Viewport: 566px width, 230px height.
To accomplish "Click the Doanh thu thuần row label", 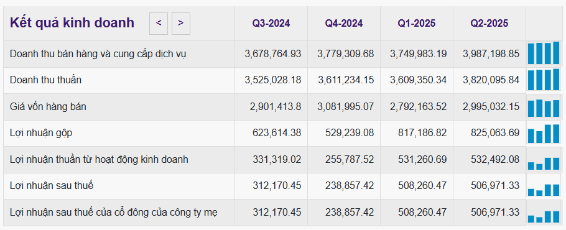I will coord(46,80).
